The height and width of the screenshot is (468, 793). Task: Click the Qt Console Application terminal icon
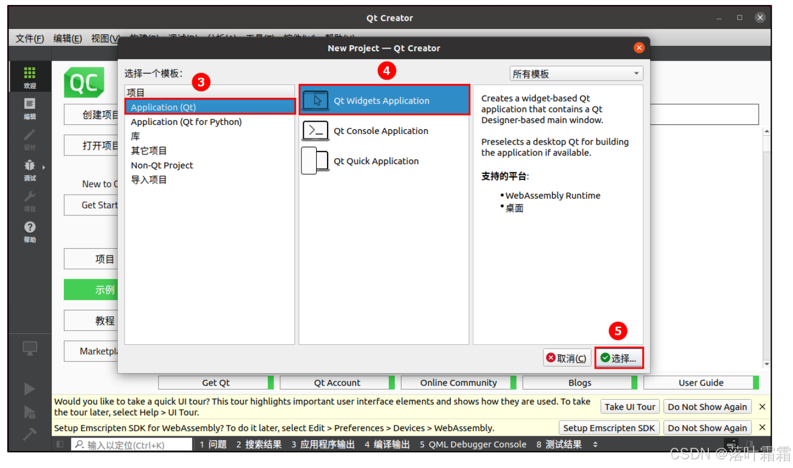point(315,131)
